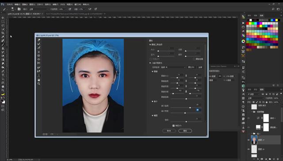Image resolution: width=283 pixels, height=161 pixels.
Task: Open the 图像 Image menu
Action: coord(25,4)
